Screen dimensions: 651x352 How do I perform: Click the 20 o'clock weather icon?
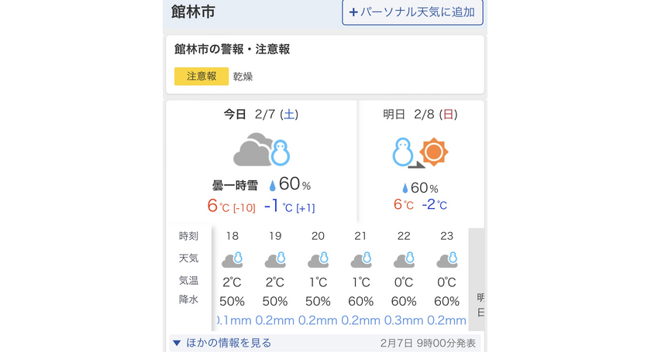pos(318,259)
